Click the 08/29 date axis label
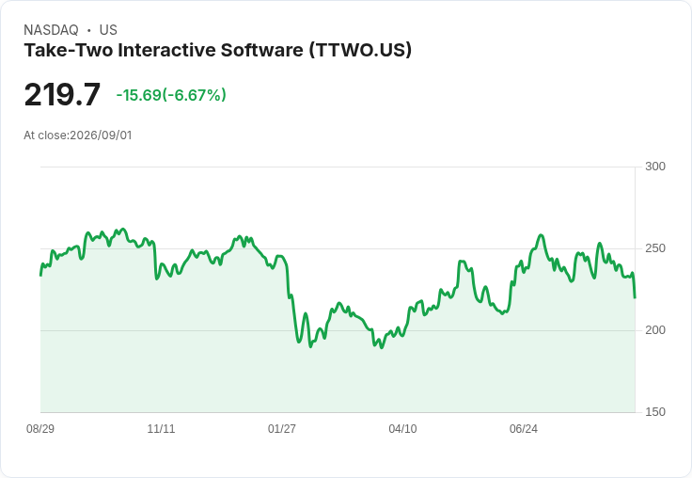Viewport: 692px width, 478px height. point(40,428)
